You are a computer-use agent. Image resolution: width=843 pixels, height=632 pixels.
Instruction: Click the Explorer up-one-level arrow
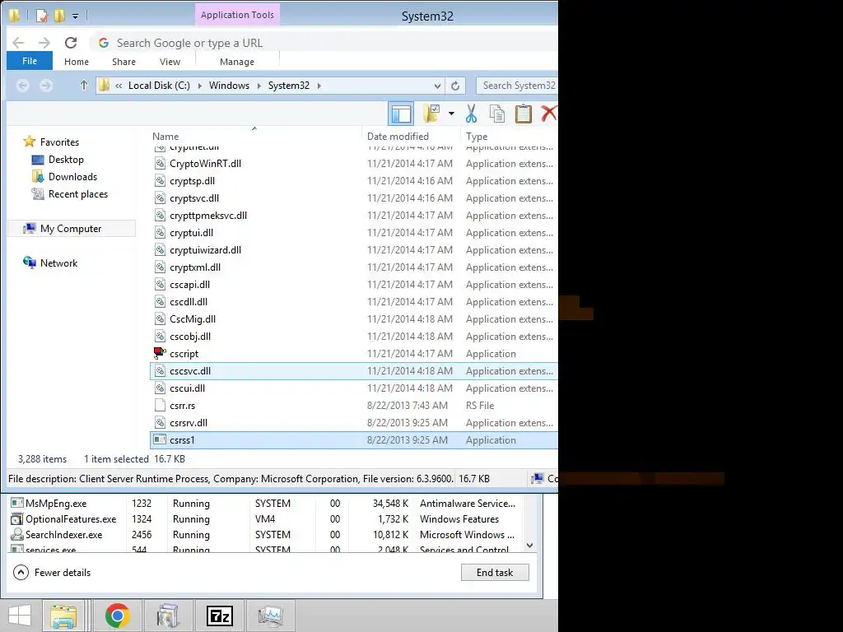pyautogui.click(x=84, y=85)
